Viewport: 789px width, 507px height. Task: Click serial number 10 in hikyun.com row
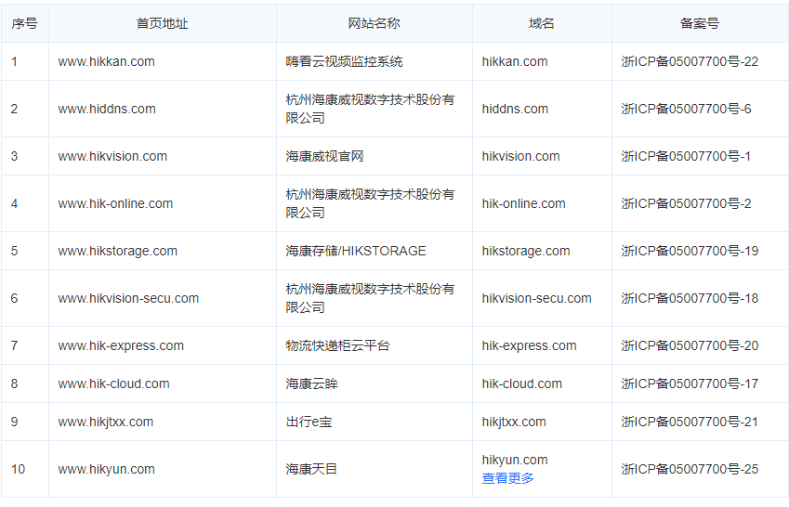click(18, 469)
